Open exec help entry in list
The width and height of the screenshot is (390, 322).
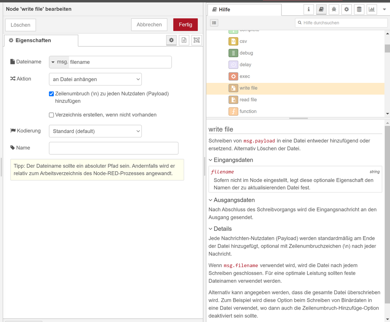click(x=245, y=76)
